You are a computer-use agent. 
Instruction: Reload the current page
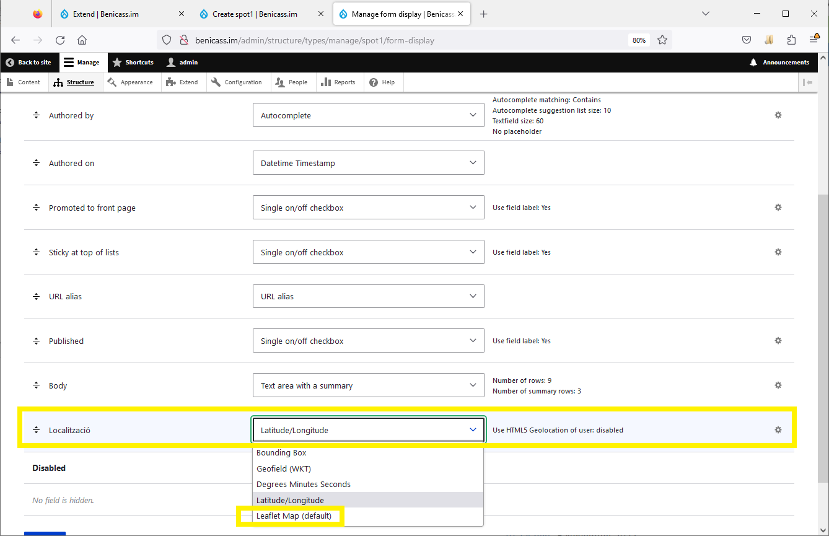pyautogui.click(x=60, y=40)
